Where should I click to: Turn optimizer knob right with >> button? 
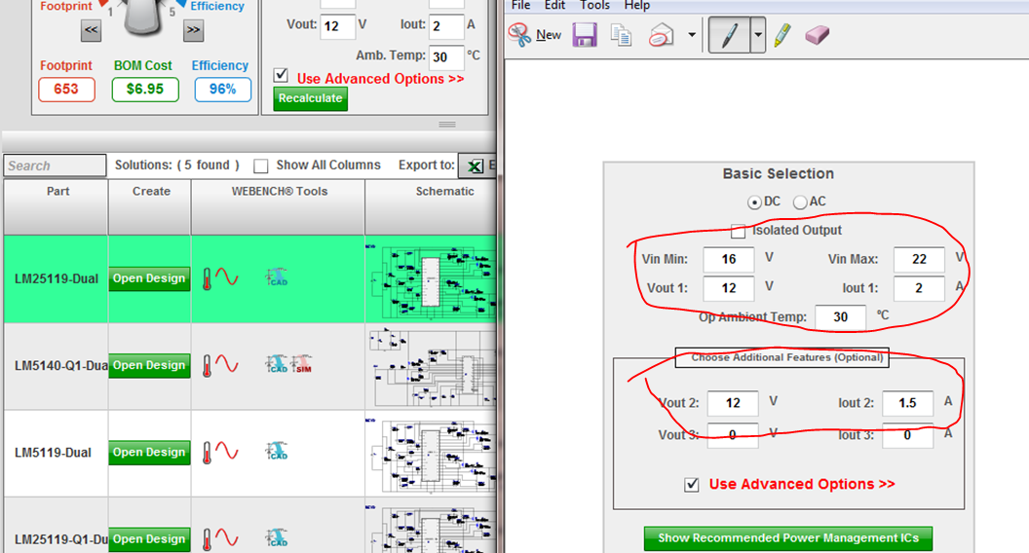pos(193,30)
